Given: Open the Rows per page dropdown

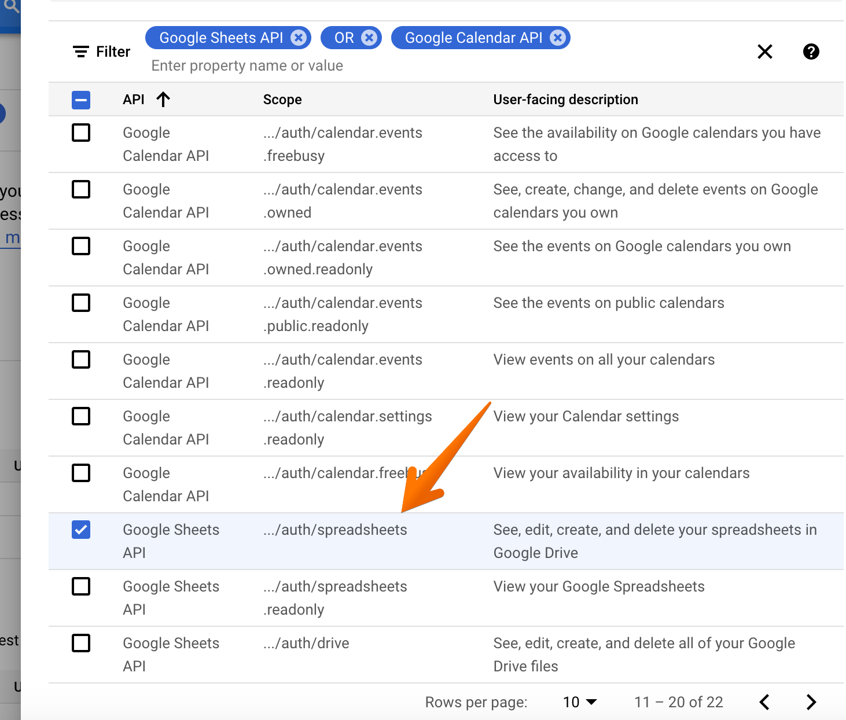Looking at the screenshot, I should tap(580, 702).
